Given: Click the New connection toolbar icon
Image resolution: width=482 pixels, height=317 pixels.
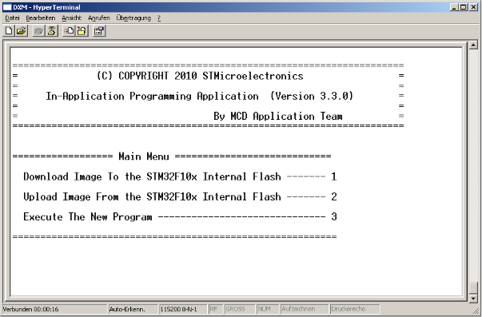Looking at the screenshot, I should pos(9,30).
